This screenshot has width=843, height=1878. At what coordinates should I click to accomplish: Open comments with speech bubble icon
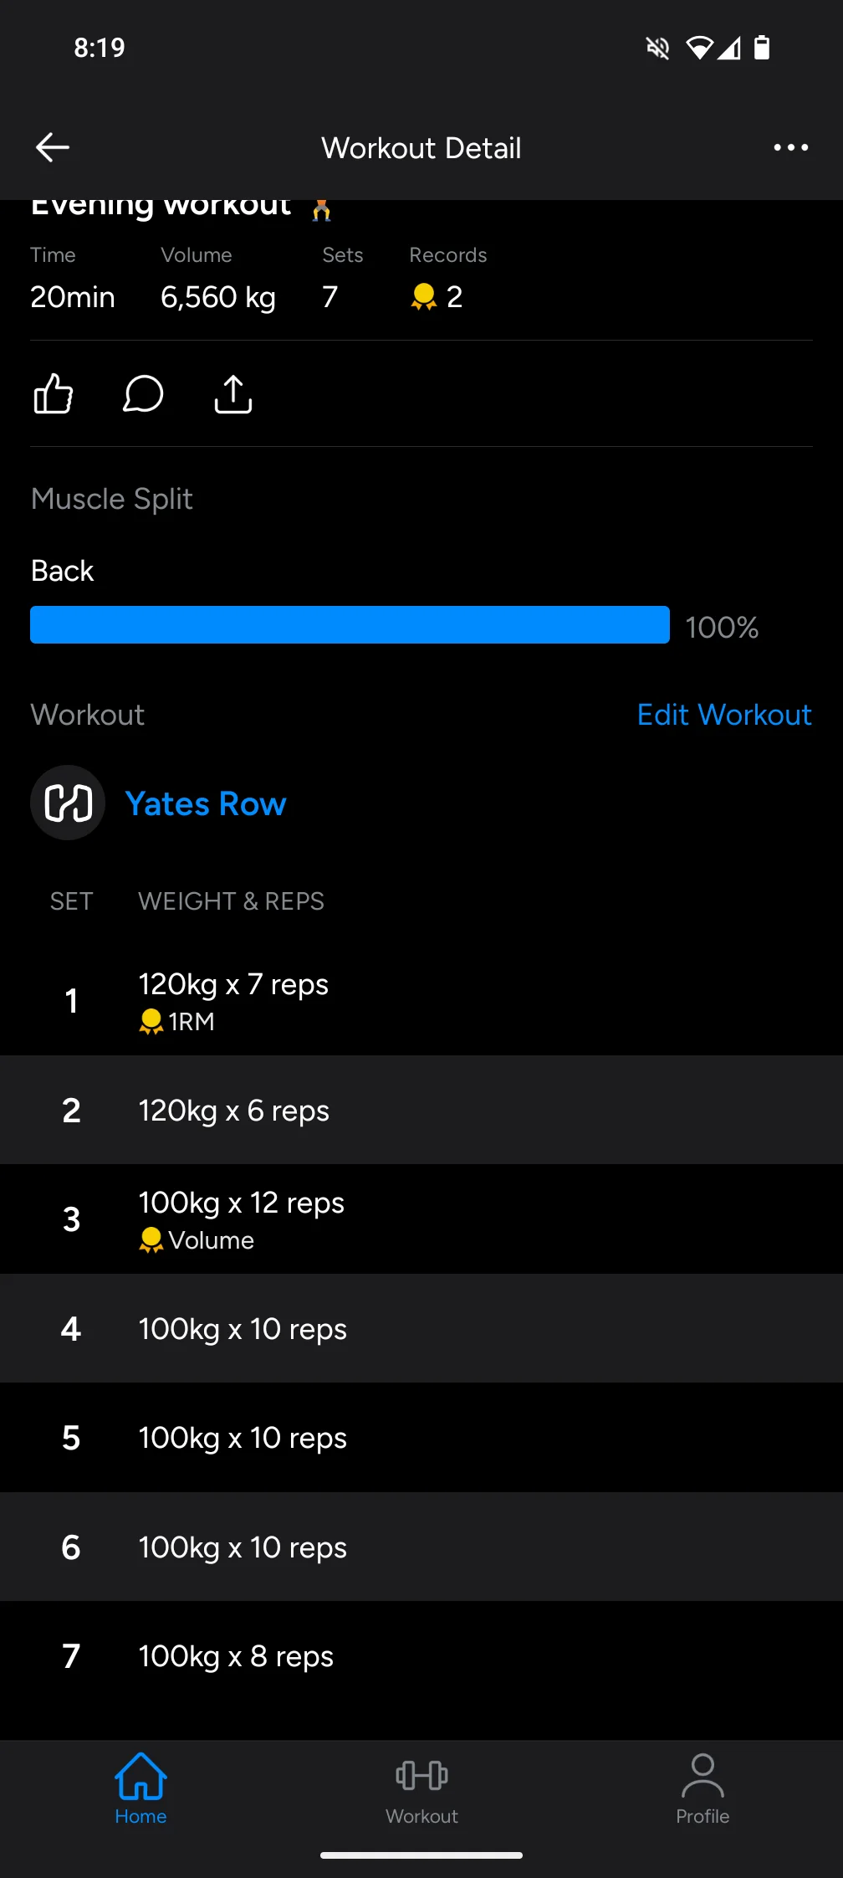pos(143,393)
